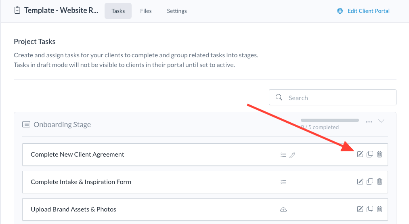This screenshot has height=224, width=409.
Task: Edit the Complete Intake & Inspiration Form task
Action: click(x=360, y=182)
